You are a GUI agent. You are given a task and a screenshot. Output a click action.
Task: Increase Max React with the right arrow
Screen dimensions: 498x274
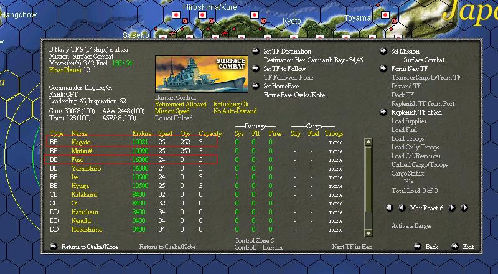pyautogui.click(x=452, y=208)
